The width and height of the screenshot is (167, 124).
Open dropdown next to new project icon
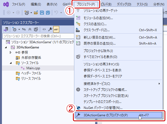pyautogui.click(x=31, y=13)
